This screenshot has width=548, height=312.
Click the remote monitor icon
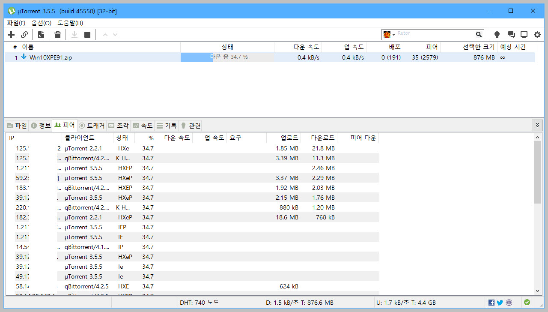click(524, 35)
